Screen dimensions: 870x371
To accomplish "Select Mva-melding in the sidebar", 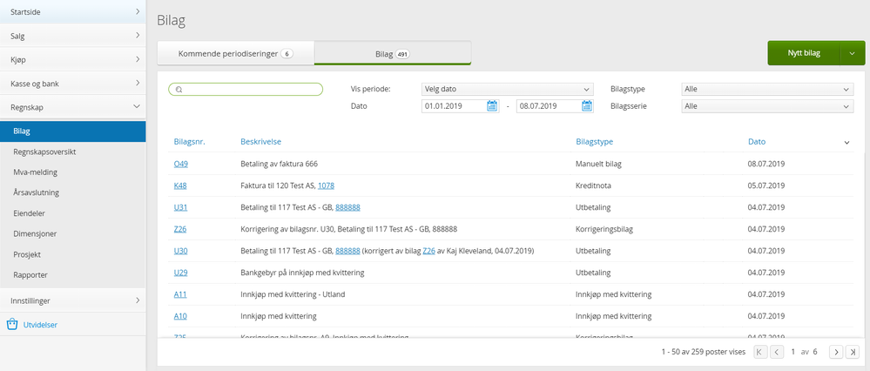I will 72,172.
